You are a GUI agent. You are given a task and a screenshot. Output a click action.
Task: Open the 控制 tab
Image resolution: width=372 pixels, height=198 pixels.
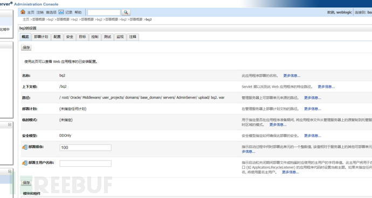(95, 37)
